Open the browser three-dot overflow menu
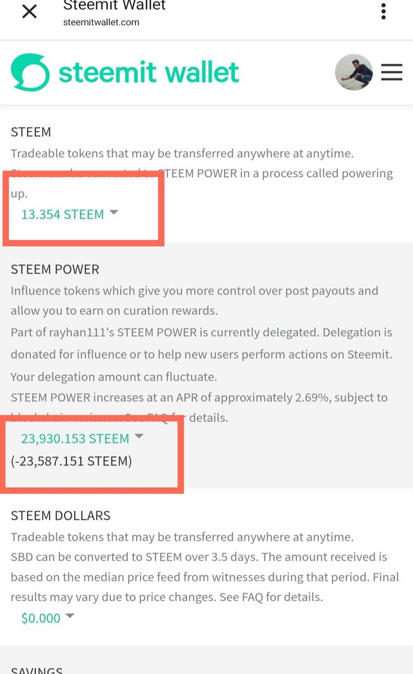Screen dimensions: 413x674 click(383, 11)
